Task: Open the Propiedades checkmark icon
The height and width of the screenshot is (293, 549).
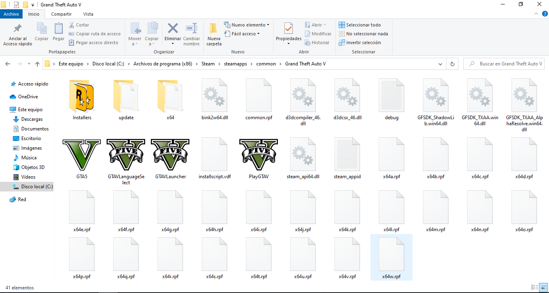Action: point(288,28)
